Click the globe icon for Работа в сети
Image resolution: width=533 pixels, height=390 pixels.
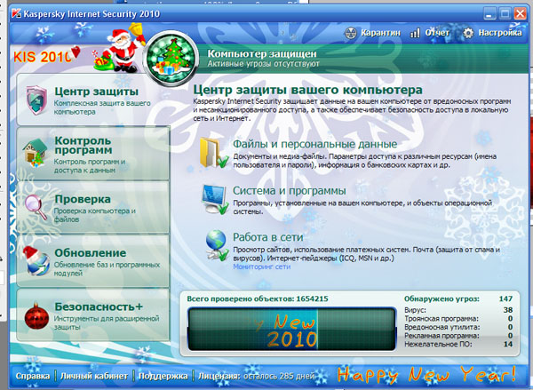[216, 245]
